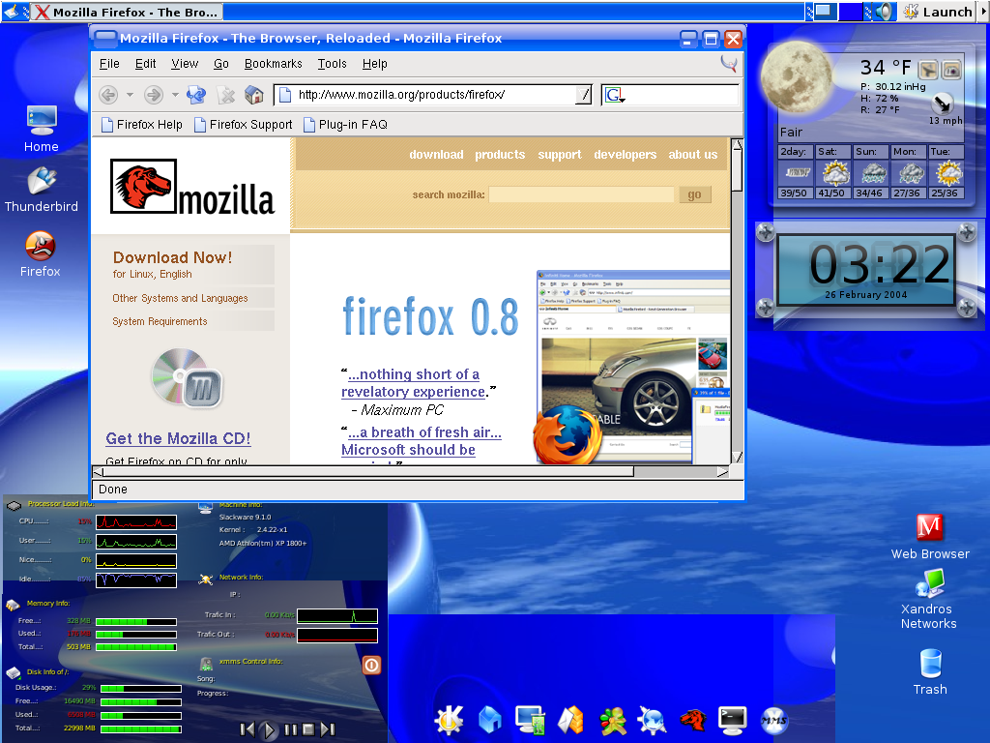Click the about us nav link
The width and height of the screenshot is (990, 743).
692,154
